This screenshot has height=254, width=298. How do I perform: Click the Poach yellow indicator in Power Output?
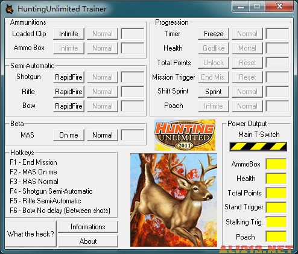[x=276, y=237]
